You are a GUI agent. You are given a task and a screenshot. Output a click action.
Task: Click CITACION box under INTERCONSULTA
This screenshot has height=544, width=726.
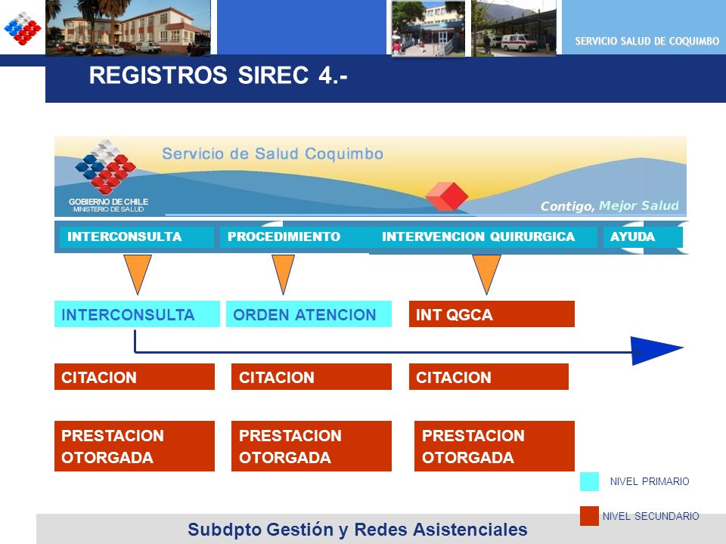click(x=135, y=376)
